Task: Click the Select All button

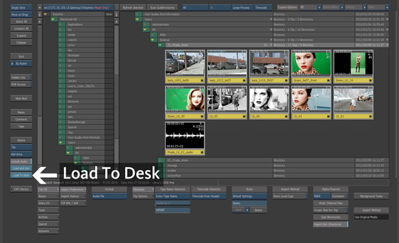Action: 21,22
